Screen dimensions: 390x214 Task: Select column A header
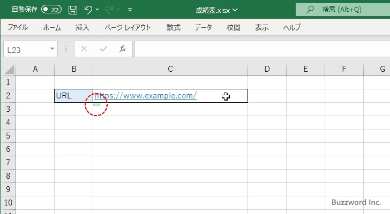pos(35,69)
